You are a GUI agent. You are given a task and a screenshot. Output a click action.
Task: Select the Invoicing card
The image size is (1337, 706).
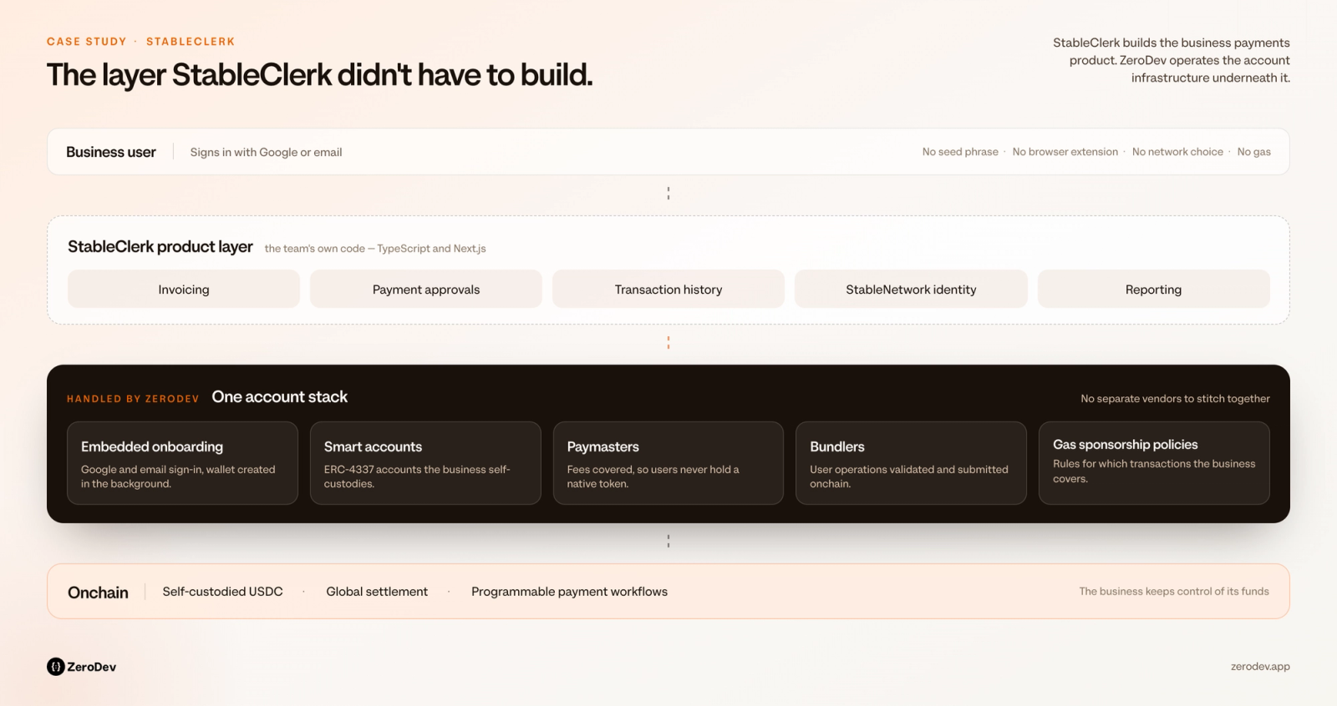184,289
